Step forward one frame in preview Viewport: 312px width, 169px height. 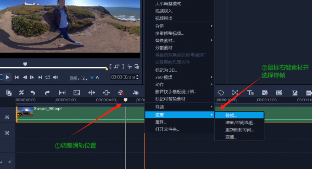[32, 77]
